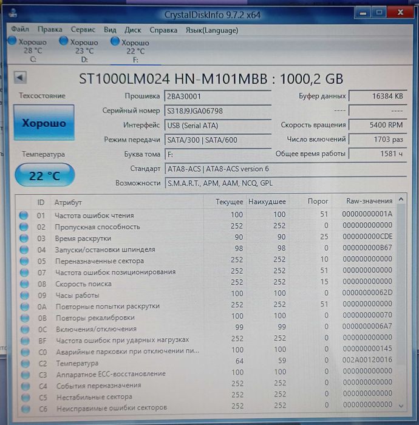The image size is (419, 425).
Task: Open the Вид menu
Action: click(110, 30)
